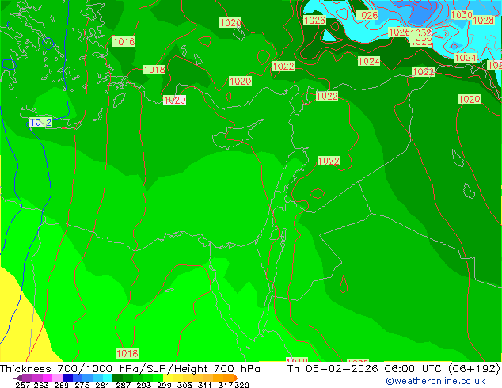Viewport: 502px width, 388px height.
Task: Click the 281 legend value
Action: pyautogui.click(x=102, y=385)
